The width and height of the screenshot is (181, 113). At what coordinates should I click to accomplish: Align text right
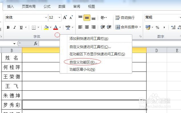point(93,27)
